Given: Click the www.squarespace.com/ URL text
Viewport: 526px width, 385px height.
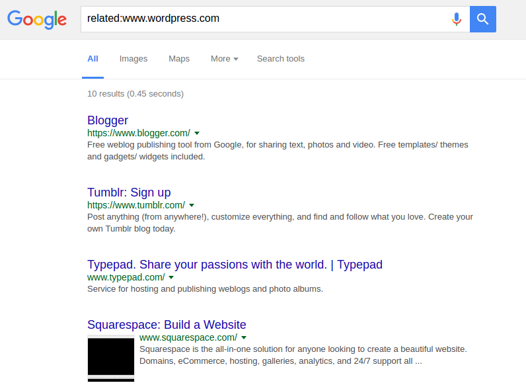Looking at the screenshot, I should coord(188,337).
